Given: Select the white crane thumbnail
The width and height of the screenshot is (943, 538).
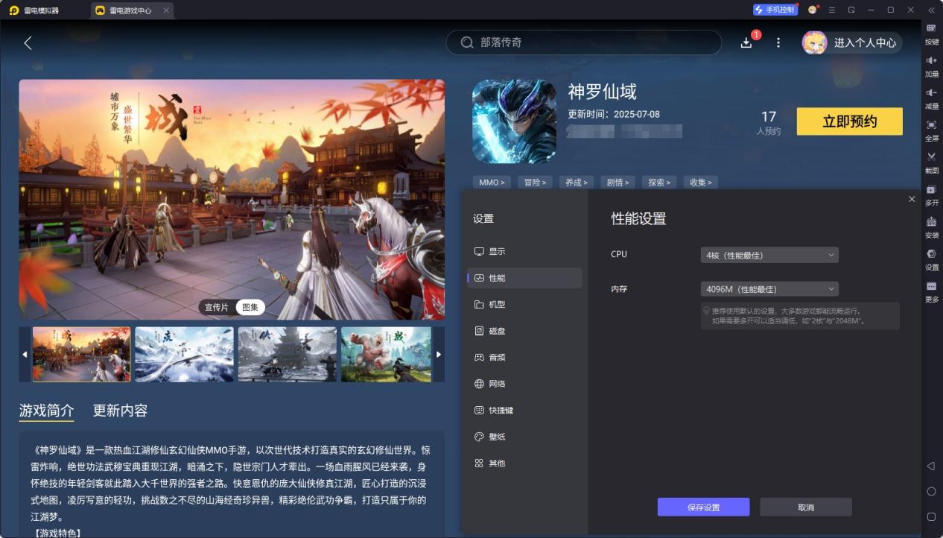Looking at the screenshot, I should click(184, 355).
